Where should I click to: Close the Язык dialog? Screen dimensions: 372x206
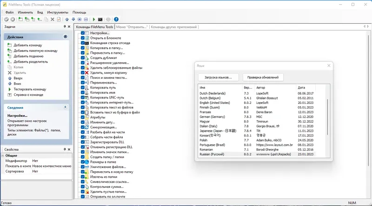coord(329,65)
